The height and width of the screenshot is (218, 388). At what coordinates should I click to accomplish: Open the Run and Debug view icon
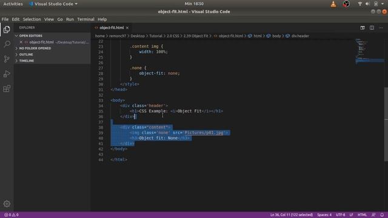[7, 74]
